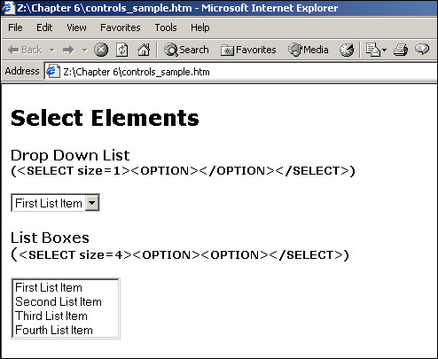Refresh the page using Refresh icon

(122, 50)
